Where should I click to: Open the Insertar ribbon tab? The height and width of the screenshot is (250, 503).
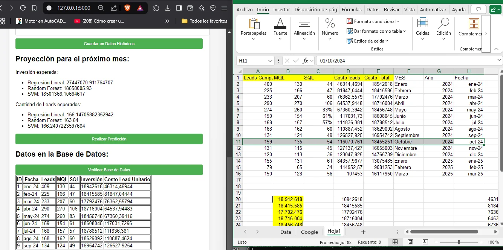(x=281, y=10)
